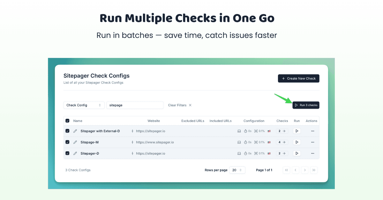This screenshot has width=383, height=200.
Task: Click the stopwatch timer icon in the Sitepage-M row
Action: point(246,142)
